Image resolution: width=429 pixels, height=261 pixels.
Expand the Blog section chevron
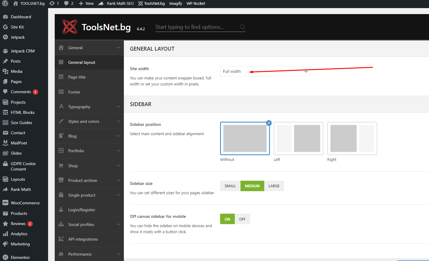coord(118,136)
